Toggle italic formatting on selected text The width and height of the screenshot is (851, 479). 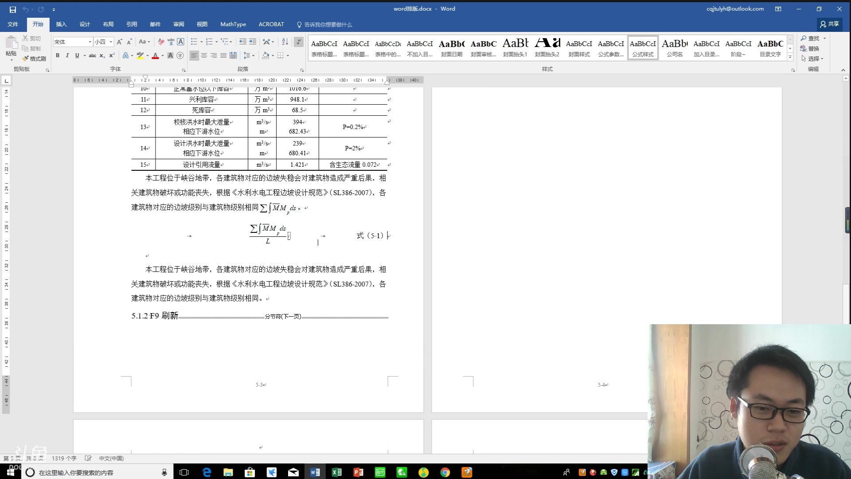click(x=67, y=55)
